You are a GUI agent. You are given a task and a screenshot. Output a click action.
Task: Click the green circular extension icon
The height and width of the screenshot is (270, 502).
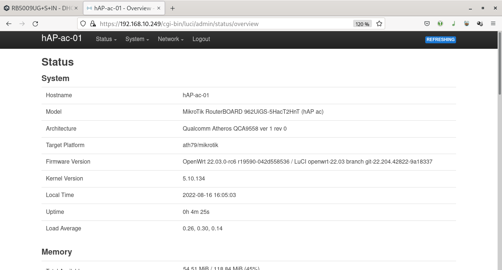pyautogui.click(x=440, y=24)
